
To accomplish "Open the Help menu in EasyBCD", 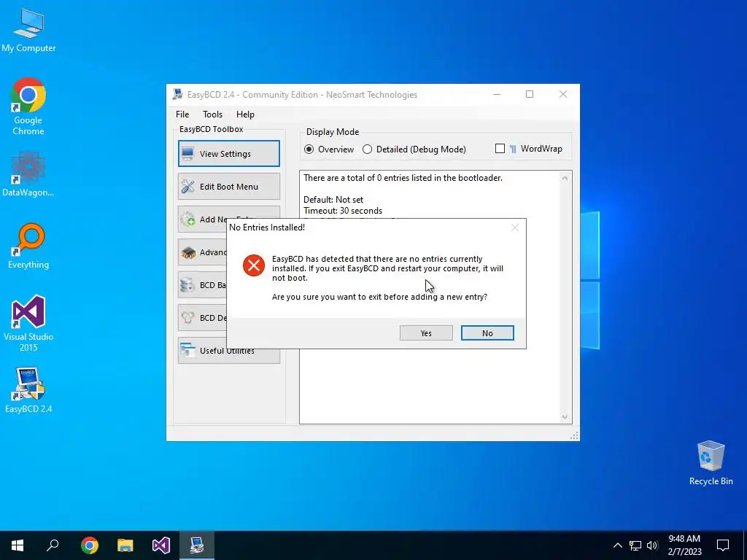I will [x=245, y=114].
